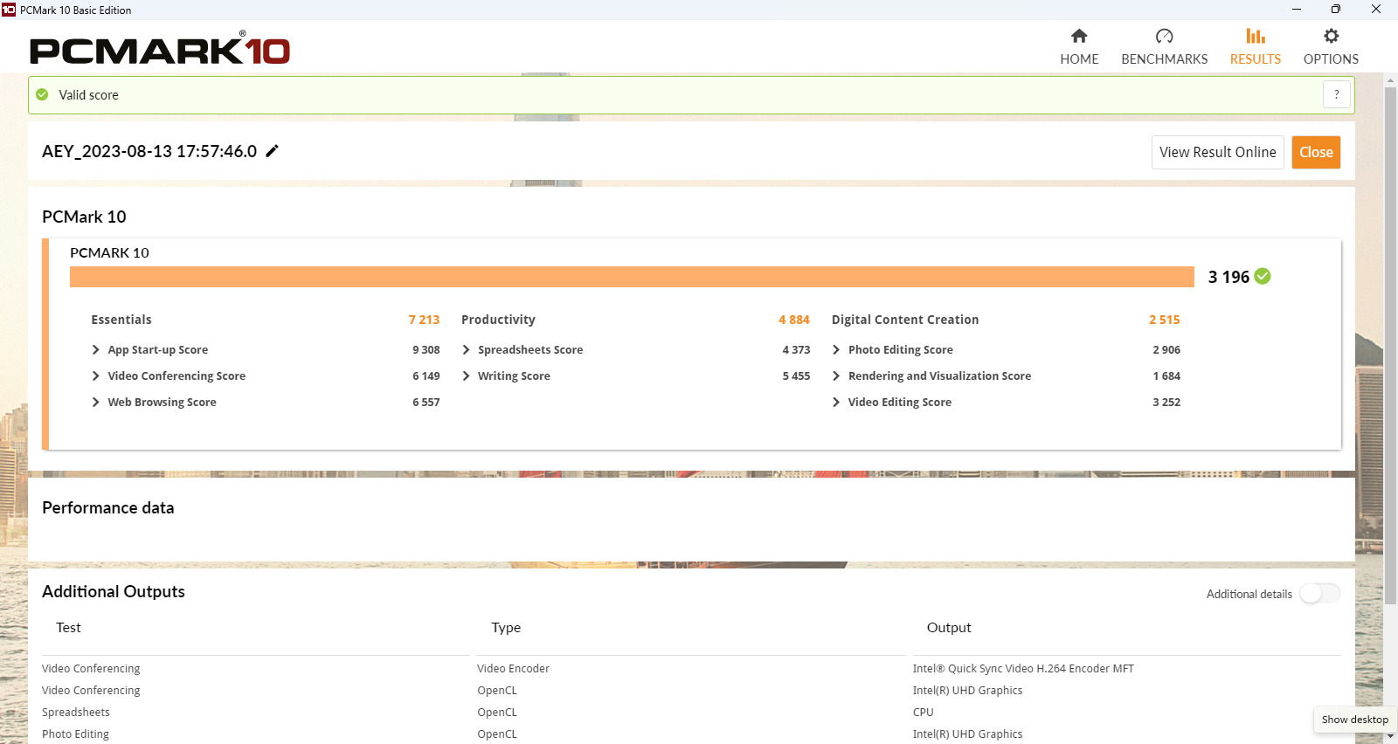
Task: Click the green valid score check icon
Action: (42, 94)
